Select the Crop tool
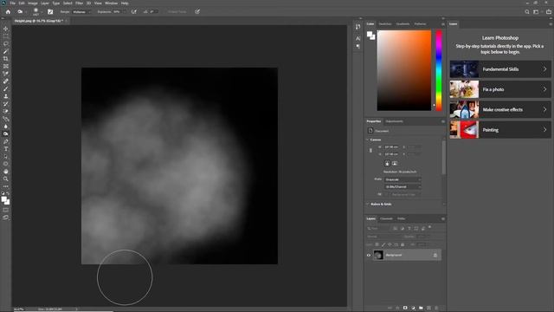554x312 pixels. [6, 59]
